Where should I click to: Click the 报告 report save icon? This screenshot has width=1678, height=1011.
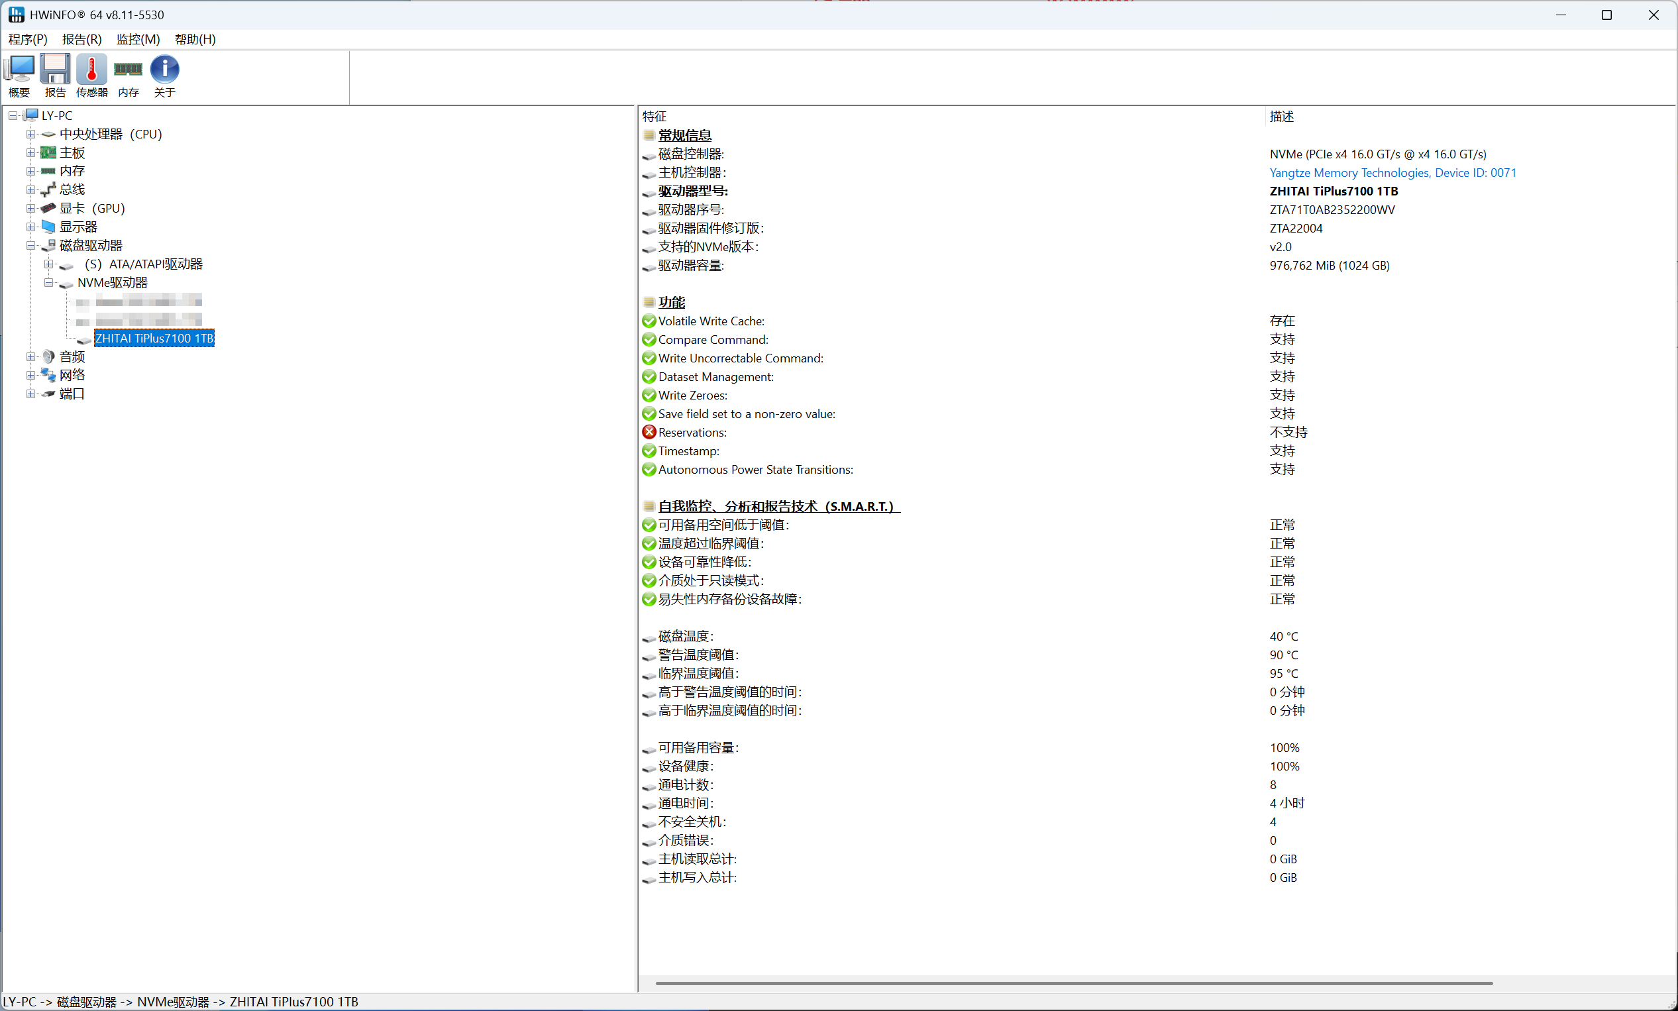point(55,75)
